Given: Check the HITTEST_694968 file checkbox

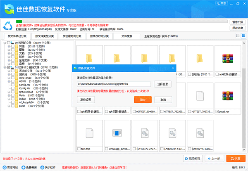Looking at the screenshot, I should pos(134,112).
